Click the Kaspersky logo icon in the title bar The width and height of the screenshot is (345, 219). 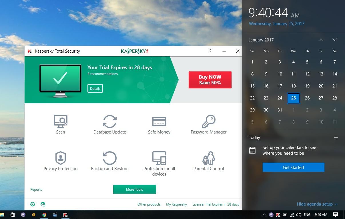pyautogui.click(x=29, y=51)
